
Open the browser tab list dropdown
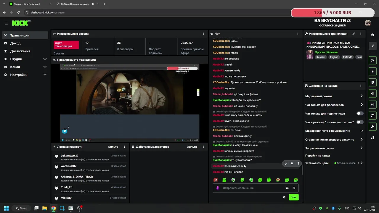click(x=4, y=4)
